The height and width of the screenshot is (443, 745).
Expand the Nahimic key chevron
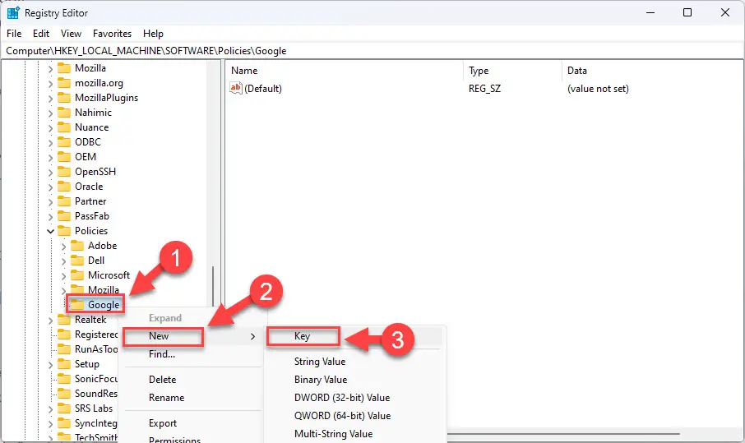click(x=50, y=113)
